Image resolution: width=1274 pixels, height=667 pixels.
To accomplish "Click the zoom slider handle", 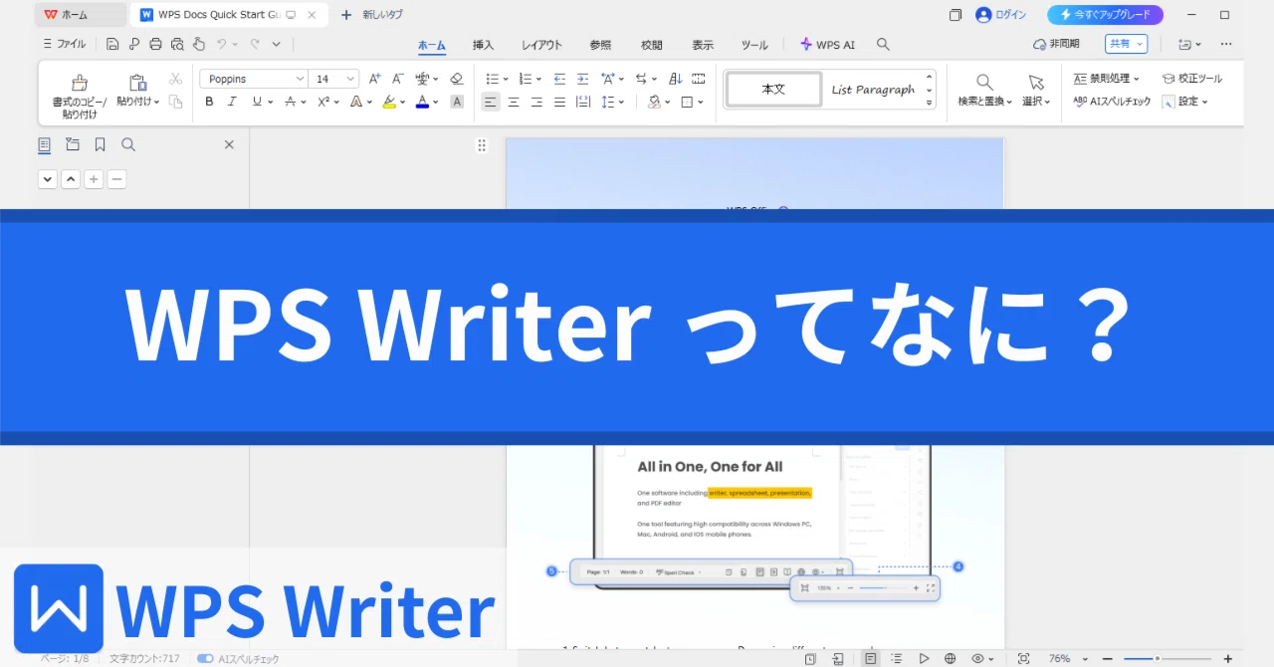I will [1157, 659].
